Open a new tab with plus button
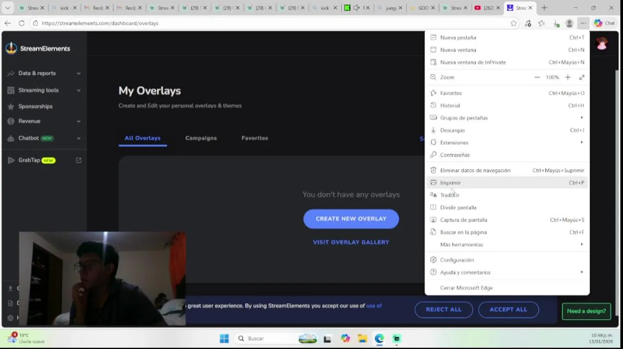The image size is (623, 349). (x=544, y=8)
